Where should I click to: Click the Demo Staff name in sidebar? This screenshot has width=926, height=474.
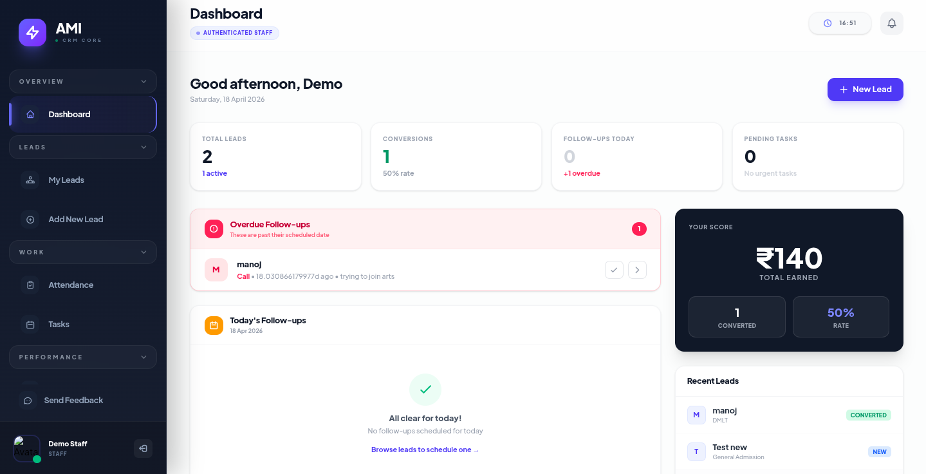[68, 444]
